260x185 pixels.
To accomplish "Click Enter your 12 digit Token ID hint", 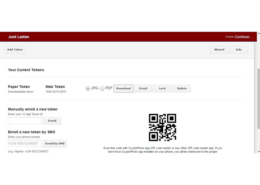I will click(x=25, y=114).
